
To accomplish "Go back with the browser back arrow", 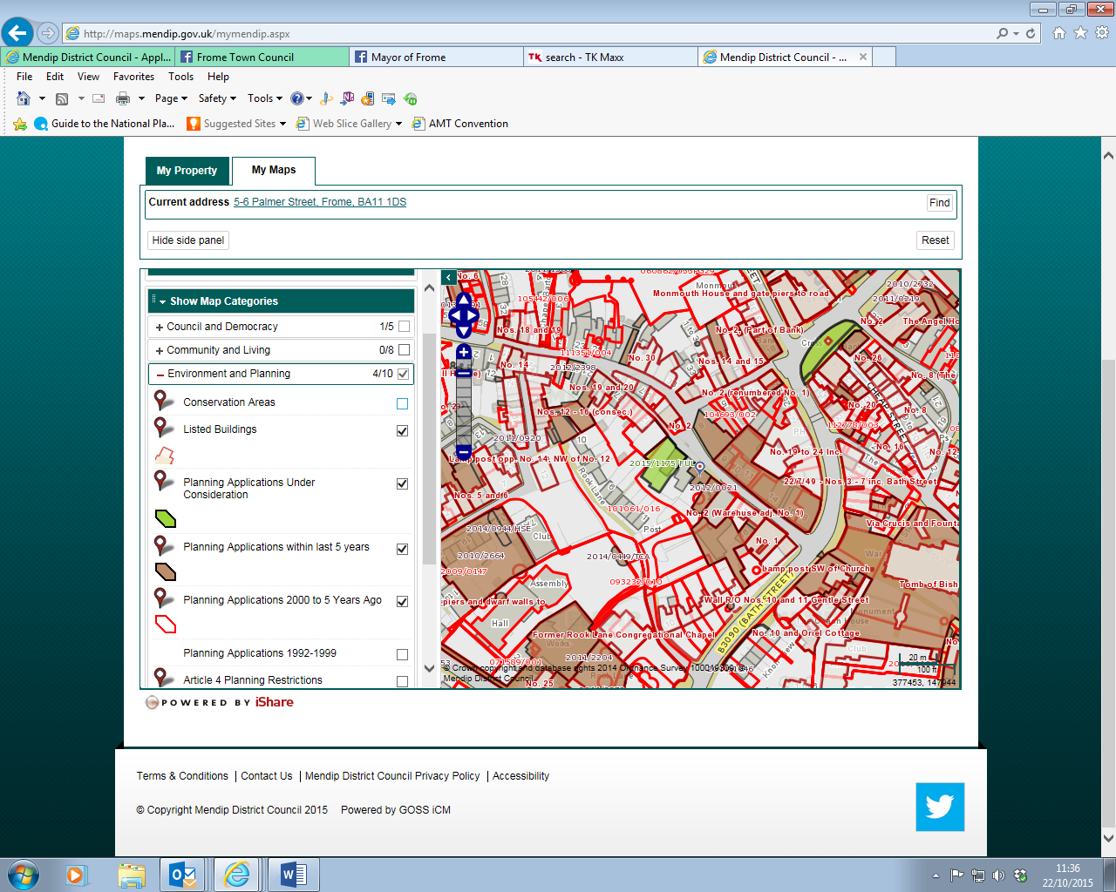I will (x=17, y=33).
